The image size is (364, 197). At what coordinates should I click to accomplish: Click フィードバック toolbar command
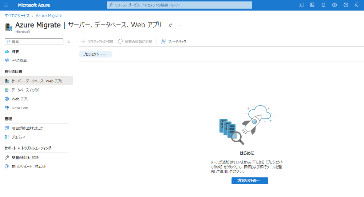[174, 42]
